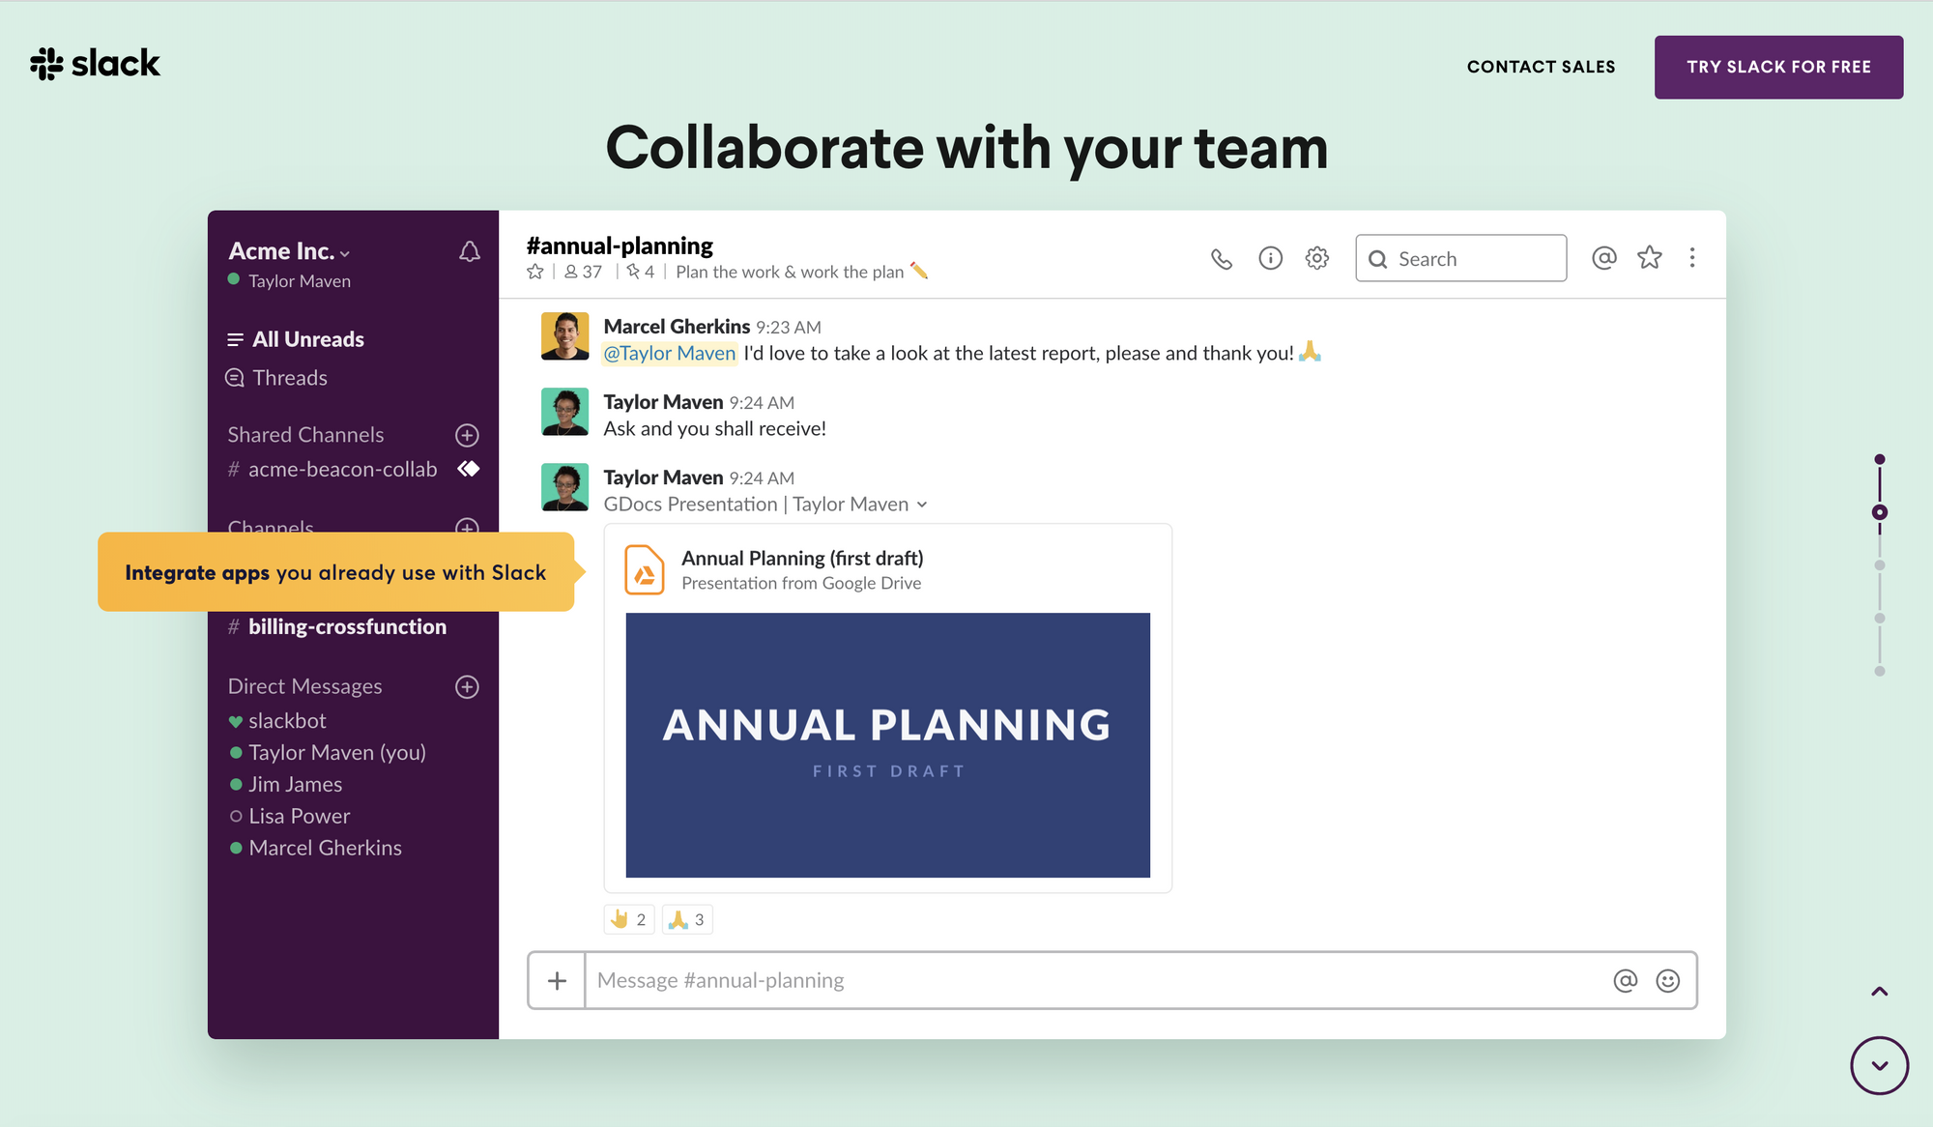Collapse GDocs Presentation attachment chevron
Image resolution: width=1933 pixels, height=1127 pixels.
(922, 505)
